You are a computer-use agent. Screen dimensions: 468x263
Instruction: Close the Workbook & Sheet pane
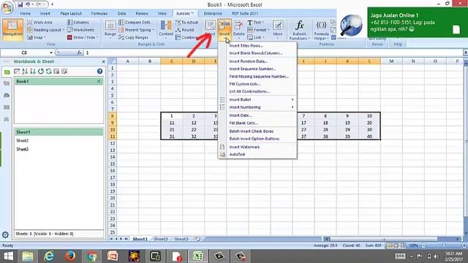[x=104, y=61]
